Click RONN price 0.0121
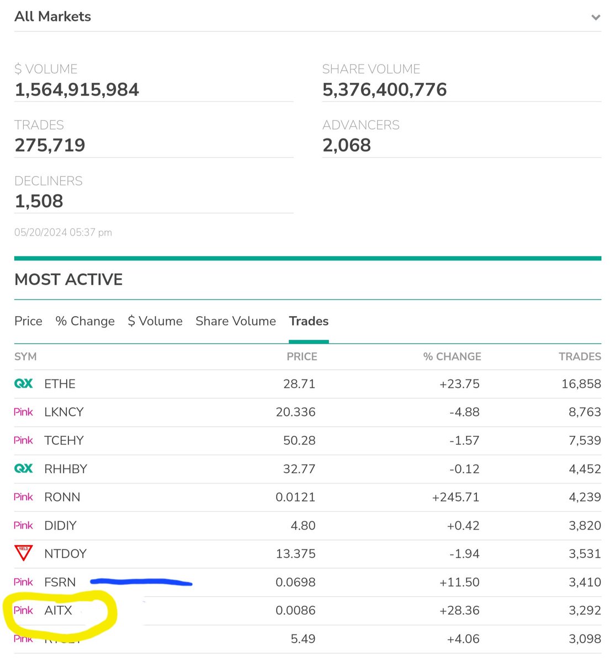 (295, 497)
